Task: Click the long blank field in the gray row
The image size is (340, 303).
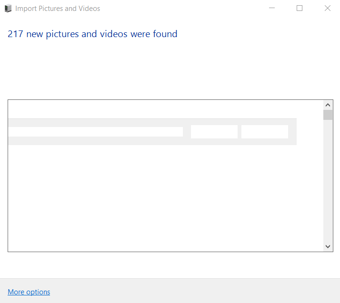Action: (x=95, y=132)
